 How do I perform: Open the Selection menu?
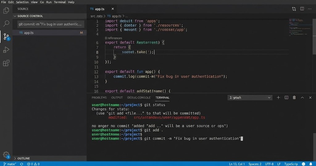coord(22,2)
